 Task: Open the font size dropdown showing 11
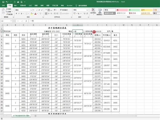(x=37, y=10)
